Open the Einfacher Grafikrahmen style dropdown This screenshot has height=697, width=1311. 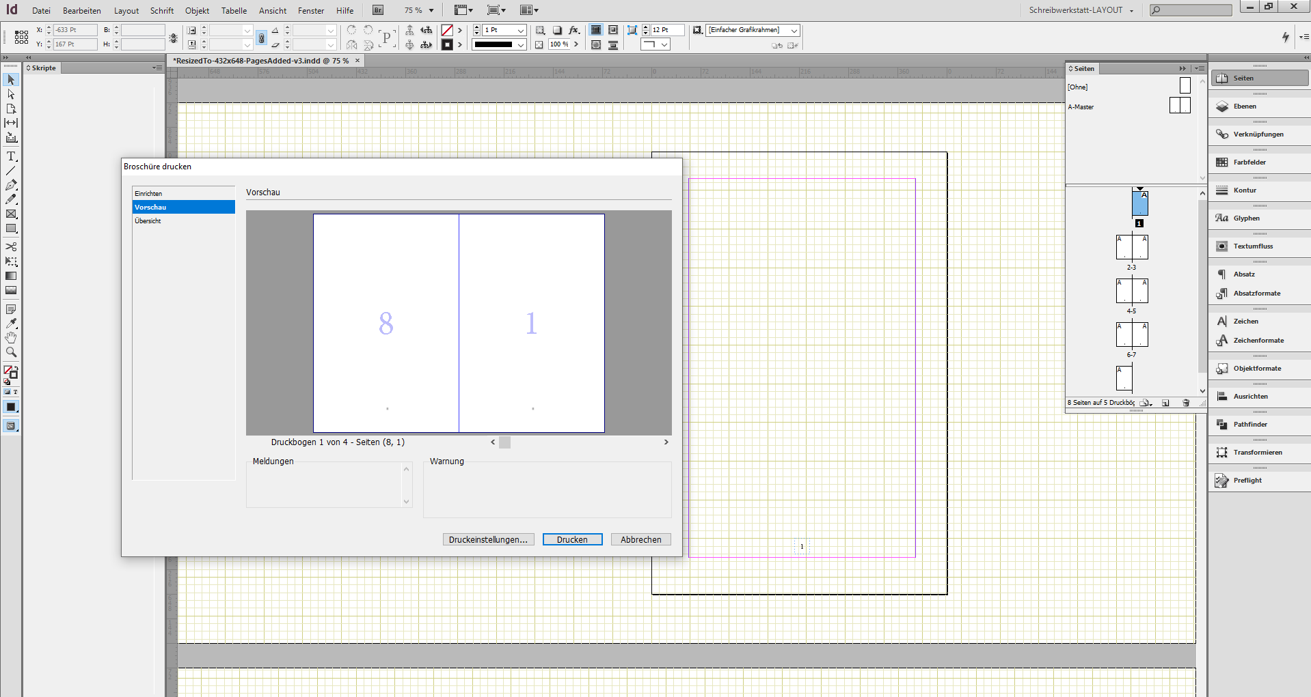click(x=793, y=30)
